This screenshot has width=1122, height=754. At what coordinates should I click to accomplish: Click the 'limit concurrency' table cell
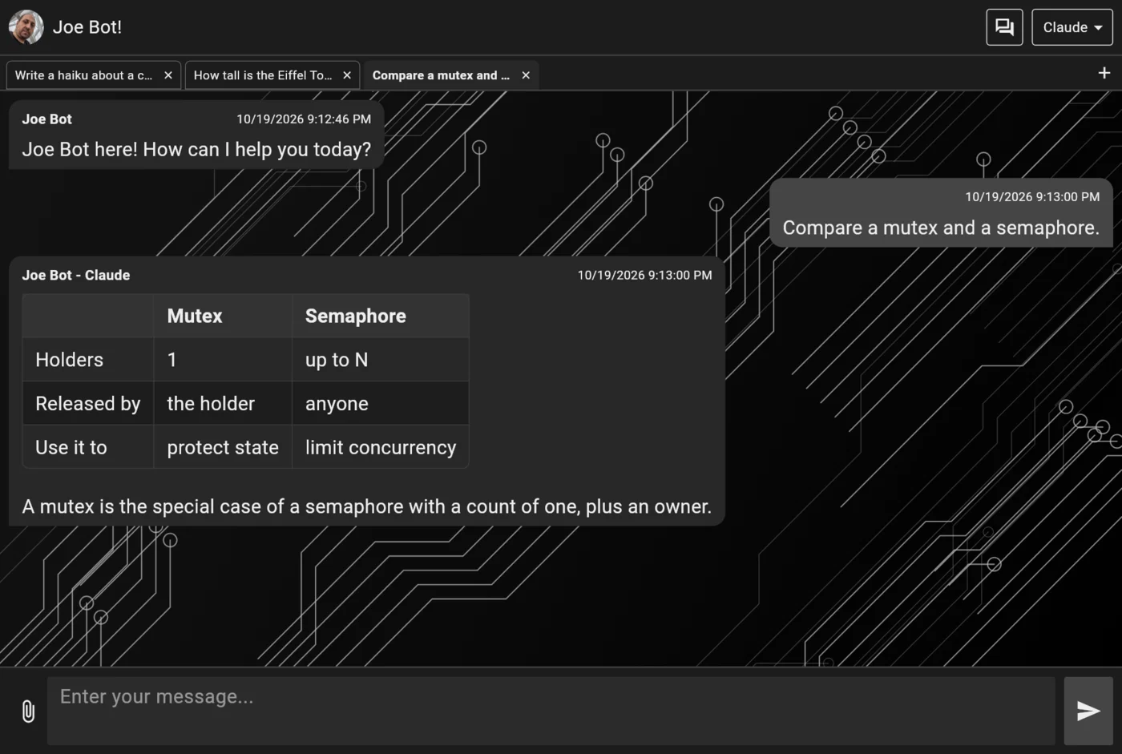click(381, 447)
